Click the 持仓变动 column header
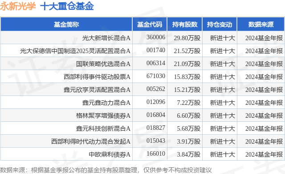The width and height of the screenshot is (285, 174). [x=220, y=25]
